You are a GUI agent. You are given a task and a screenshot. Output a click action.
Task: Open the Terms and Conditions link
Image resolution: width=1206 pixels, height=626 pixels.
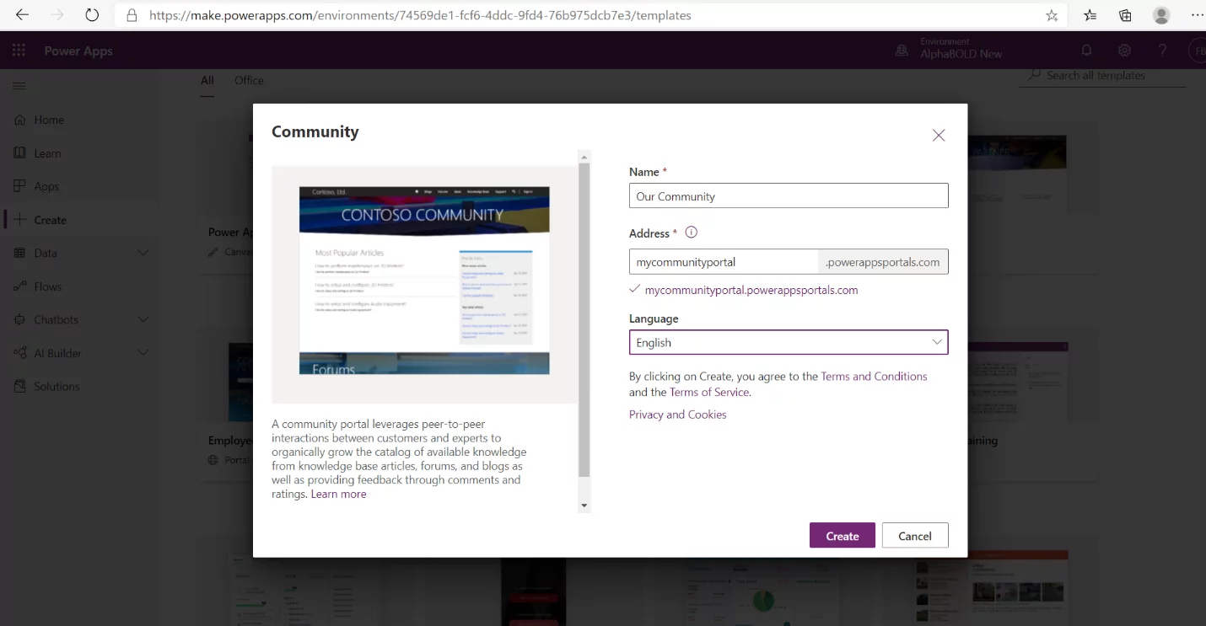(x=874, y=377)
